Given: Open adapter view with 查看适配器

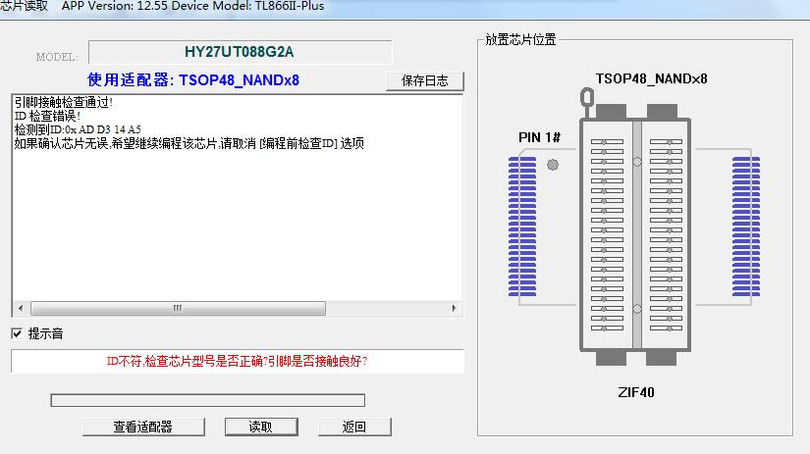Looking at the screenshot, I should pyautogui.click(x=142, y=427).
